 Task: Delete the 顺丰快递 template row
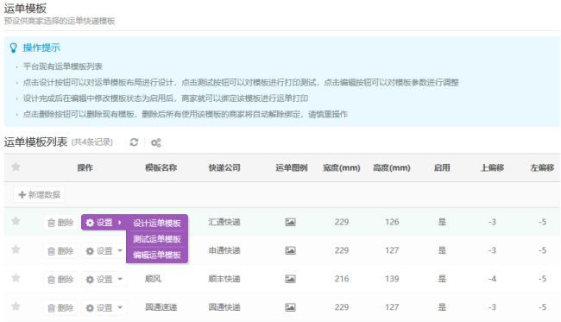coord(60,280)
